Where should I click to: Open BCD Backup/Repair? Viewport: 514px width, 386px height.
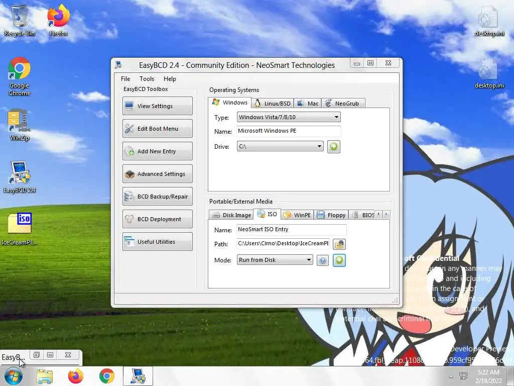[157, 197]
